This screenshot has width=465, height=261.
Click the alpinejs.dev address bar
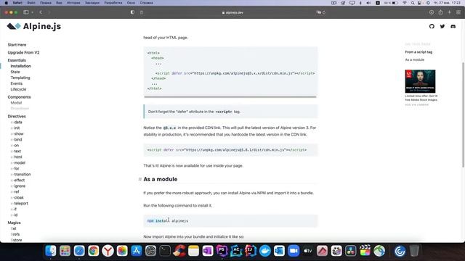[x=232, y=12]
